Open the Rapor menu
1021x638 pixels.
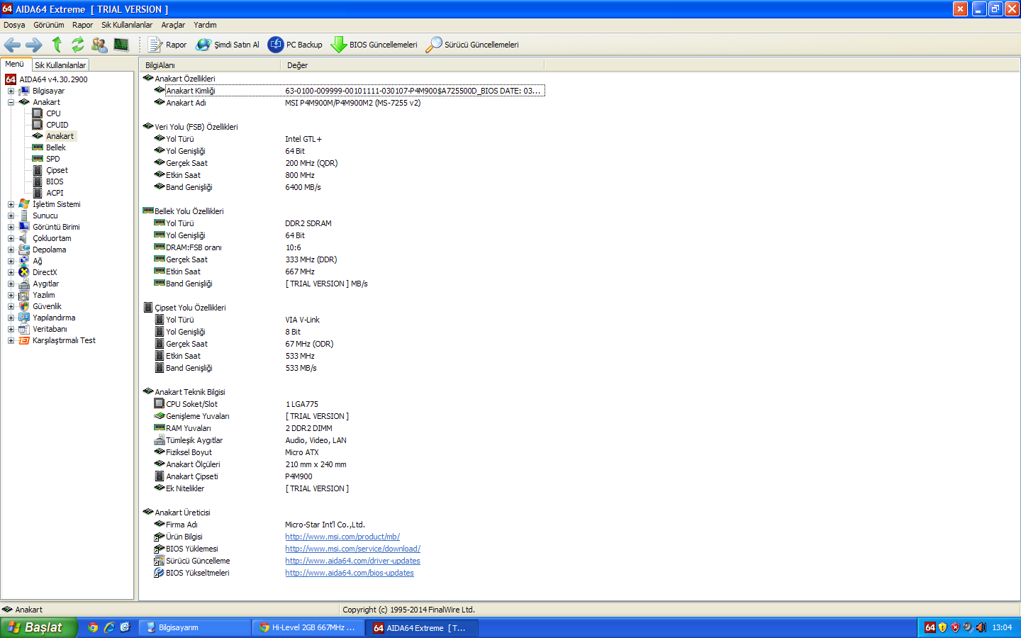82,25
